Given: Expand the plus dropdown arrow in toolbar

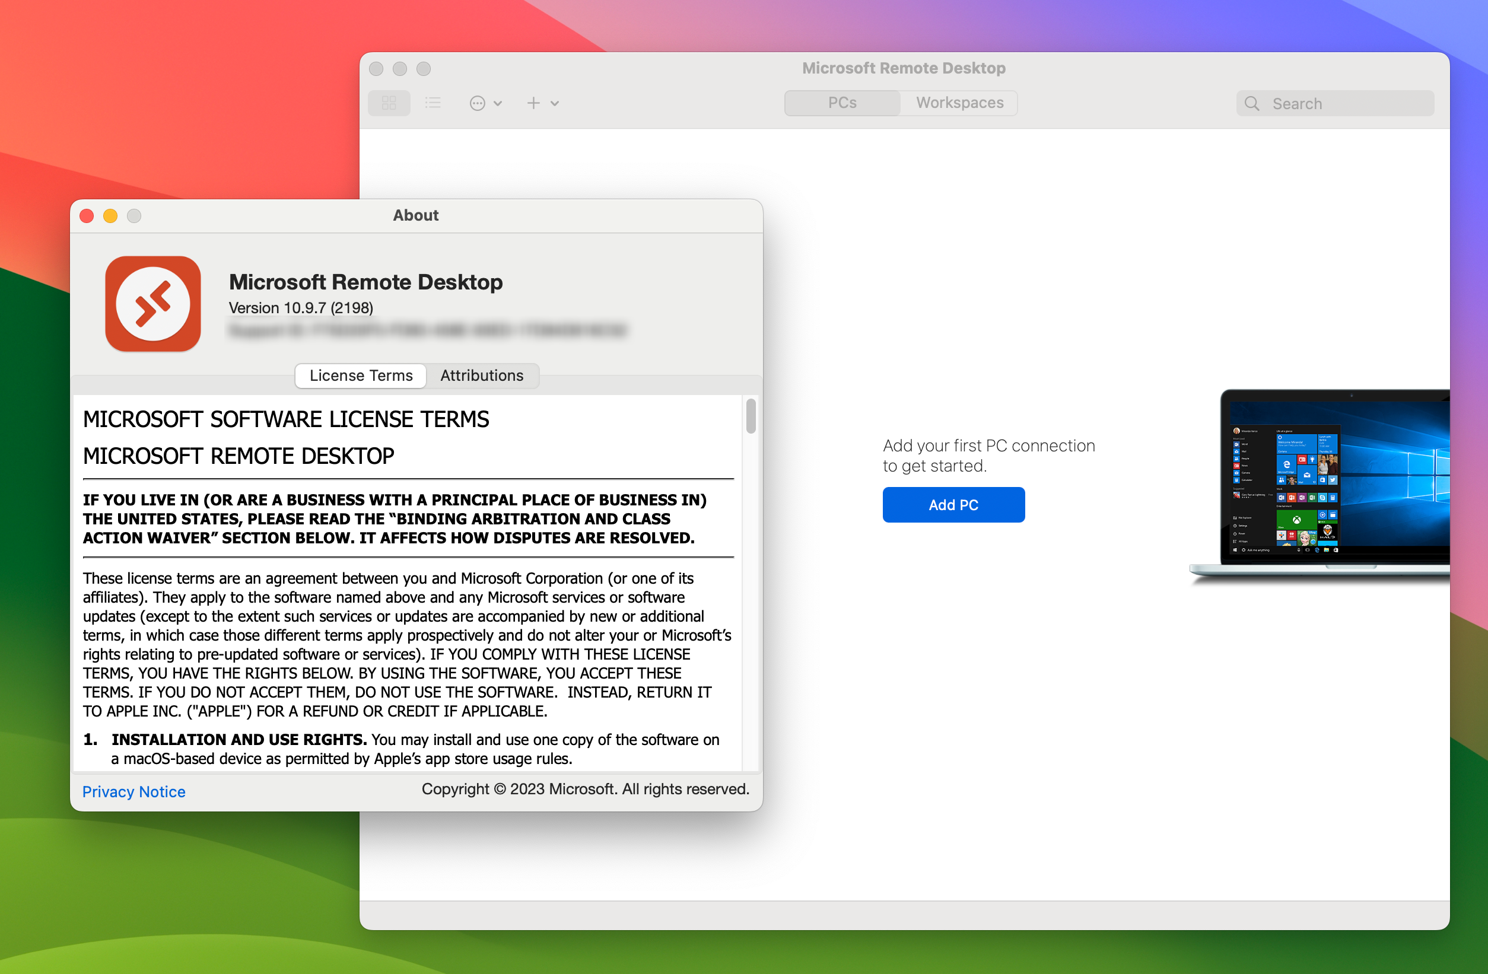Looking at the screenshot, I should coord(554,102).
